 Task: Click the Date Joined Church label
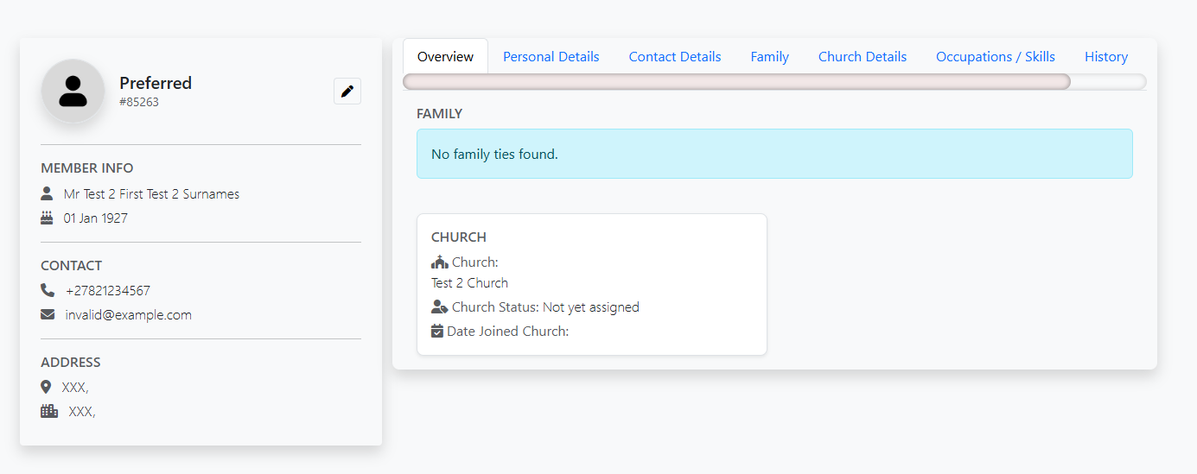[507, 332]
